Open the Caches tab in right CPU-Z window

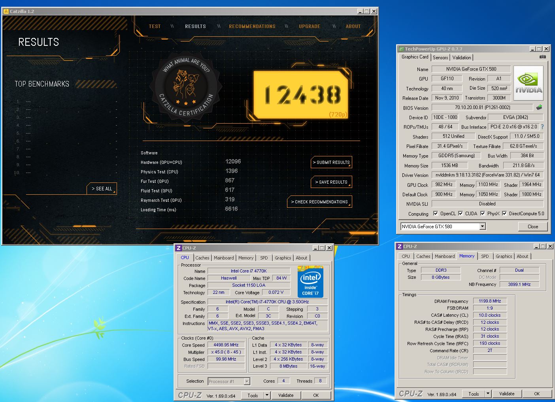[423, 256]
